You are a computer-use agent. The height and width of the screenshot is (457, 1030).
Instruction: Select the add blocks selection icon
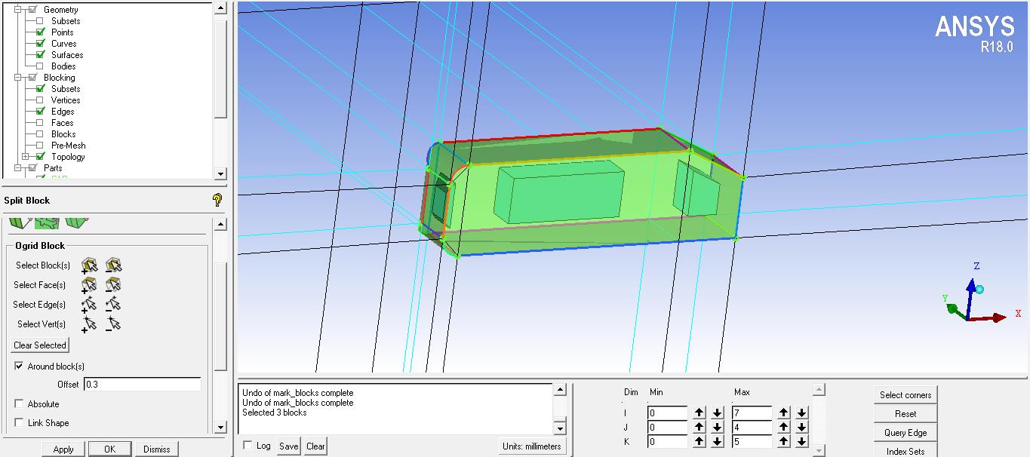tap(88, 265)
